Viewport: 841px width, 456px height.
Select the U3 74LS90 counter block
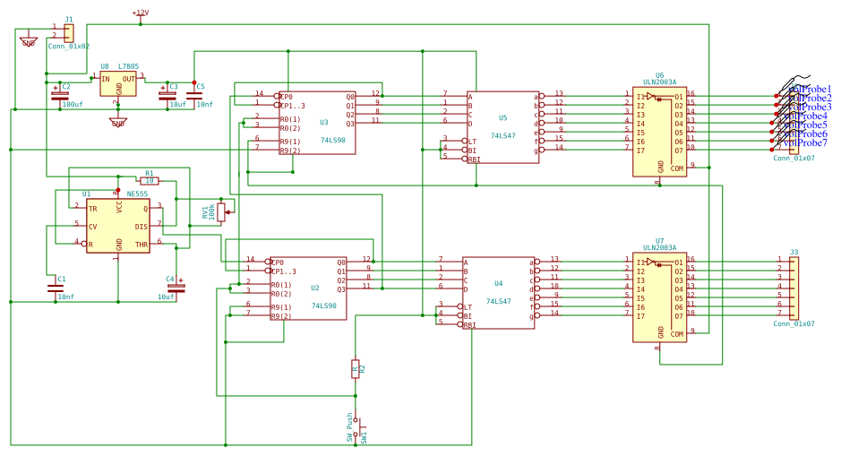pos(317,123)
